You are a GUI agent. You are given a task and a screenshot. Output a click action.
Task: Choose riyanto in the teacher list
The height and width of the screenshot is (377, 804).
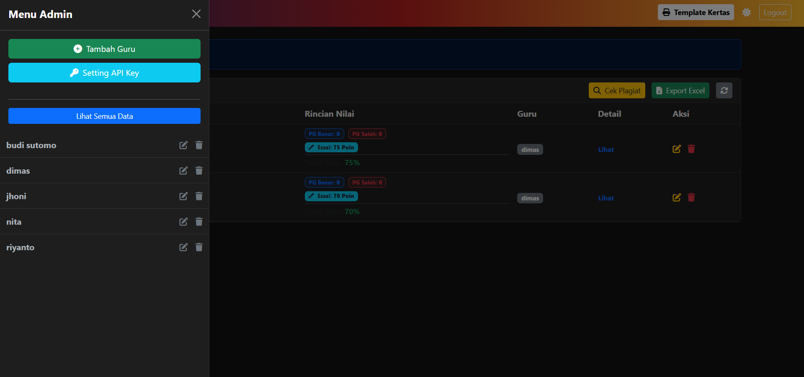point(21,247)
